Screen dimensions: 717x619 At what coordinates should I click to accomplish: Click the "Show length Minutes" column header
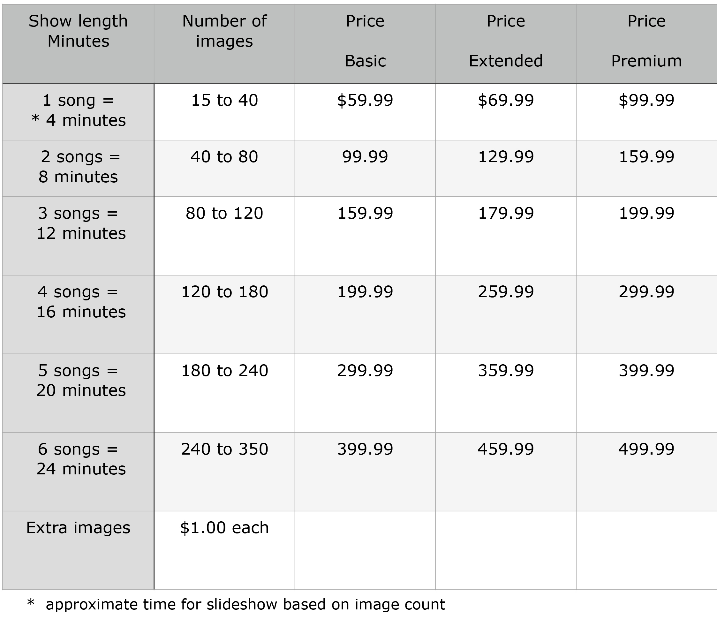click(x=78, y=31)
